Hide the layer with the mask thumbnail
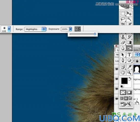 [117, 69]
